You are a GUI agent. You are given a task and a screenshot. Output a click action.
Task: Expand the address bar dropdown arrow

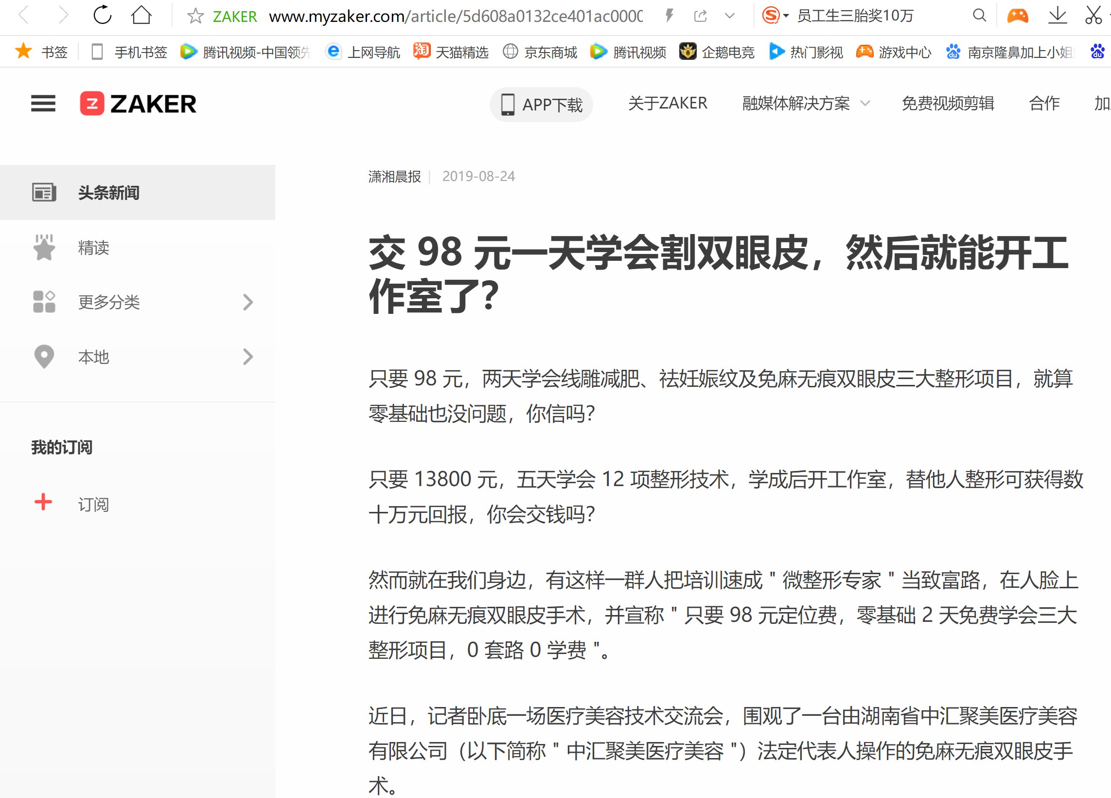click(x=729, y=16)
